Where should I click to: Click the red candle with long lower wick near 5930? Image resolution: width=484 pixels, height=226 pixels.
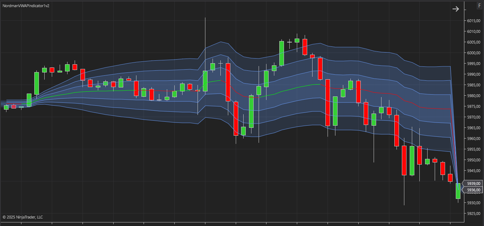pos(404,160)
